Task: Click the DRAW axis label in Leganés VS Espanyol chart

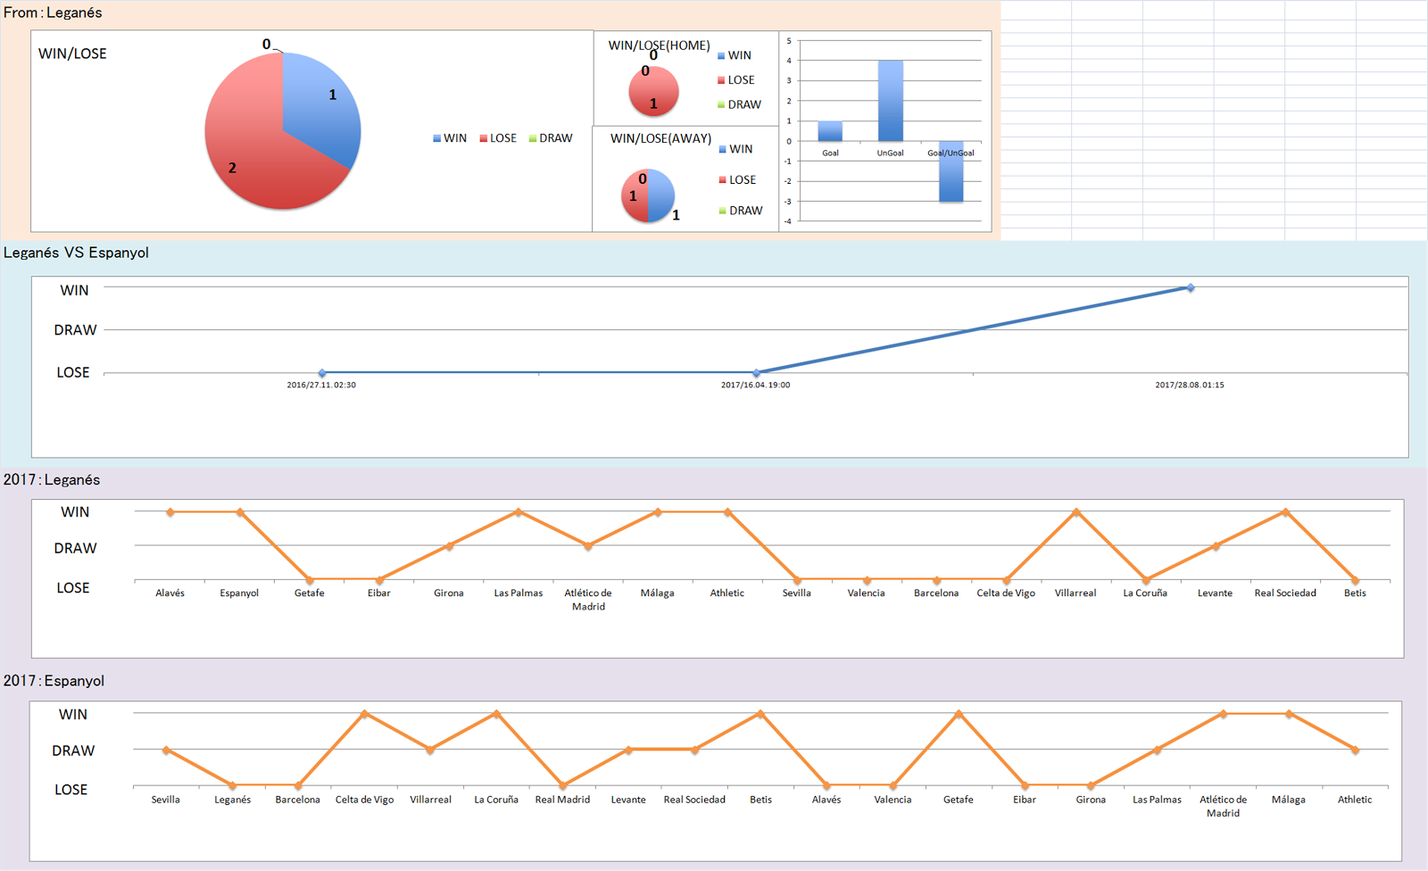Action: point(75,330)
